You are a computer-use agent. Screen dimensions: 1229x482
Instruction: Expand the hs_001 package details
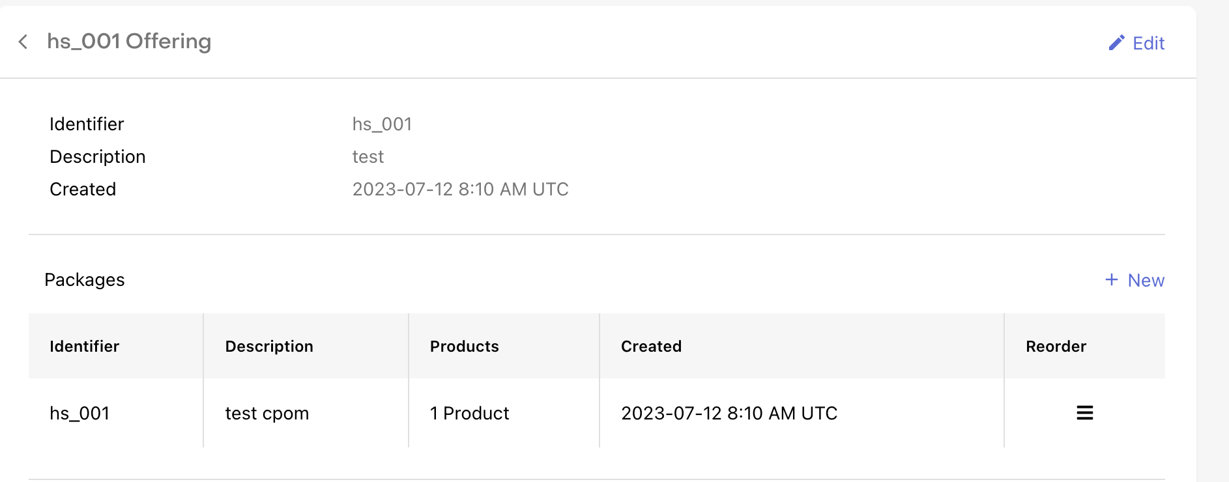80,412
